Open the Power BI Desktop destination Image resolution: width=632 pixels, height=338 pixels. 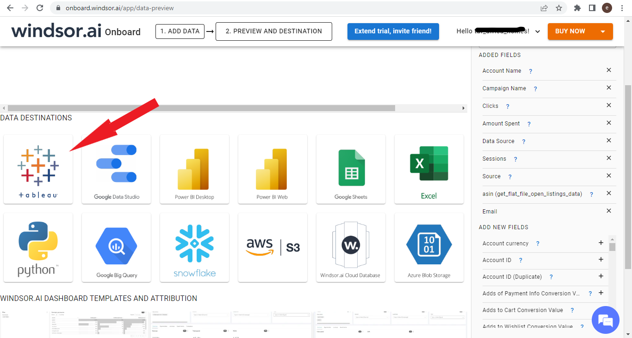click(x=194, y=169)
